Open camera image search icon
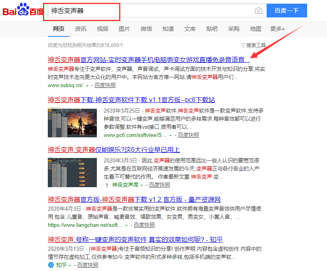The image size is (327, 271). click(x=259, y=11)
